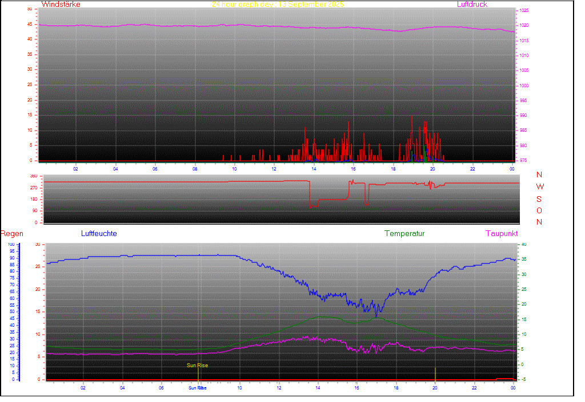Click the 16 hour tick under wind chart
This screenshot has width=585, height=402.
[354, 169]
